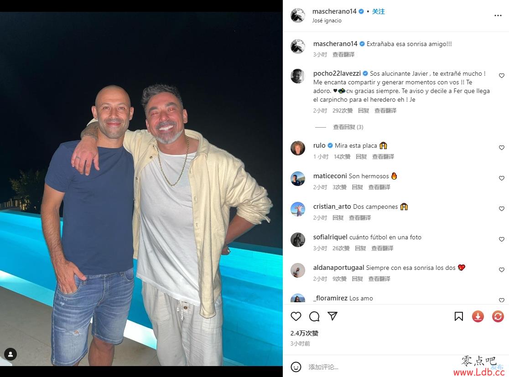This screenshot has height=377, width=509.
Task: Show tagged people icon on photo
Action: point(10,354)
